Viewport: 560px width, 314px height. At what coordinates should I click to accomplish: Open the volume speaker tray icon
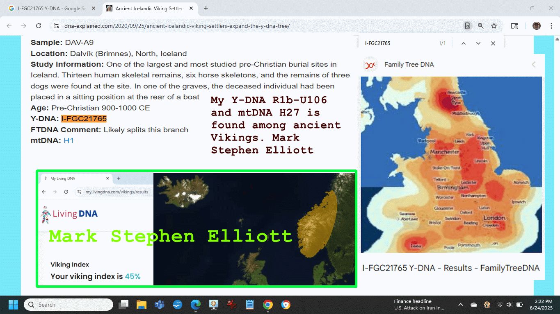tap(509, 305)
